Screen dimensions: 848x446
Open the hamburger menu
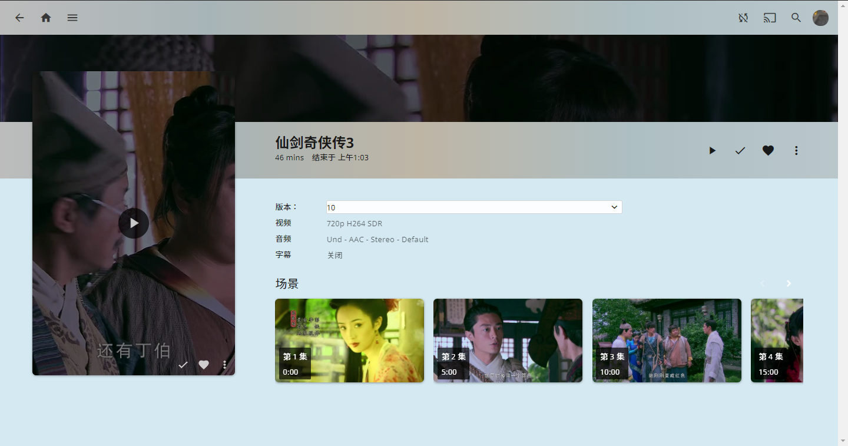click(x=72, y=18)
